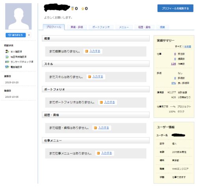Open the メニュー tab

pos(124,27)
